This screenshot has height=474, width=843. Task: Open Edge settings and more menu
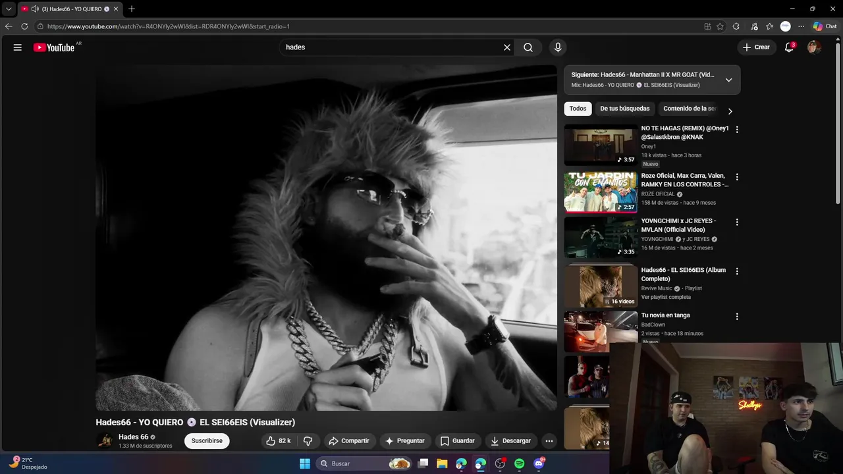801,26
